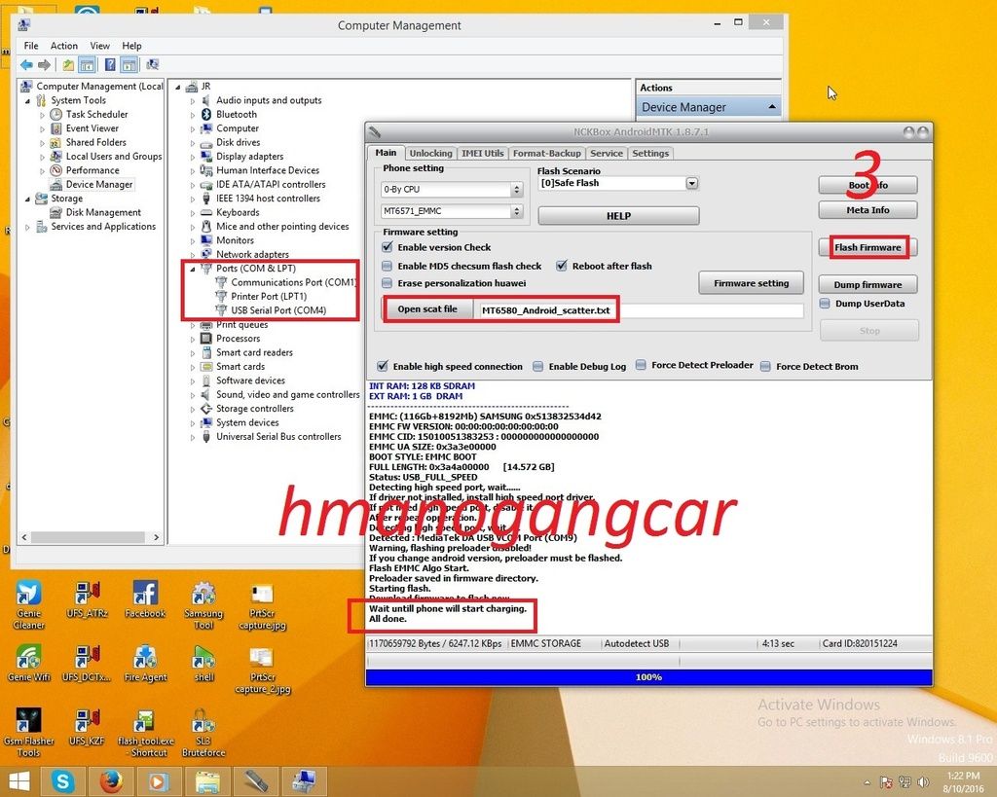Click the Open scat file button

[427, 309]
